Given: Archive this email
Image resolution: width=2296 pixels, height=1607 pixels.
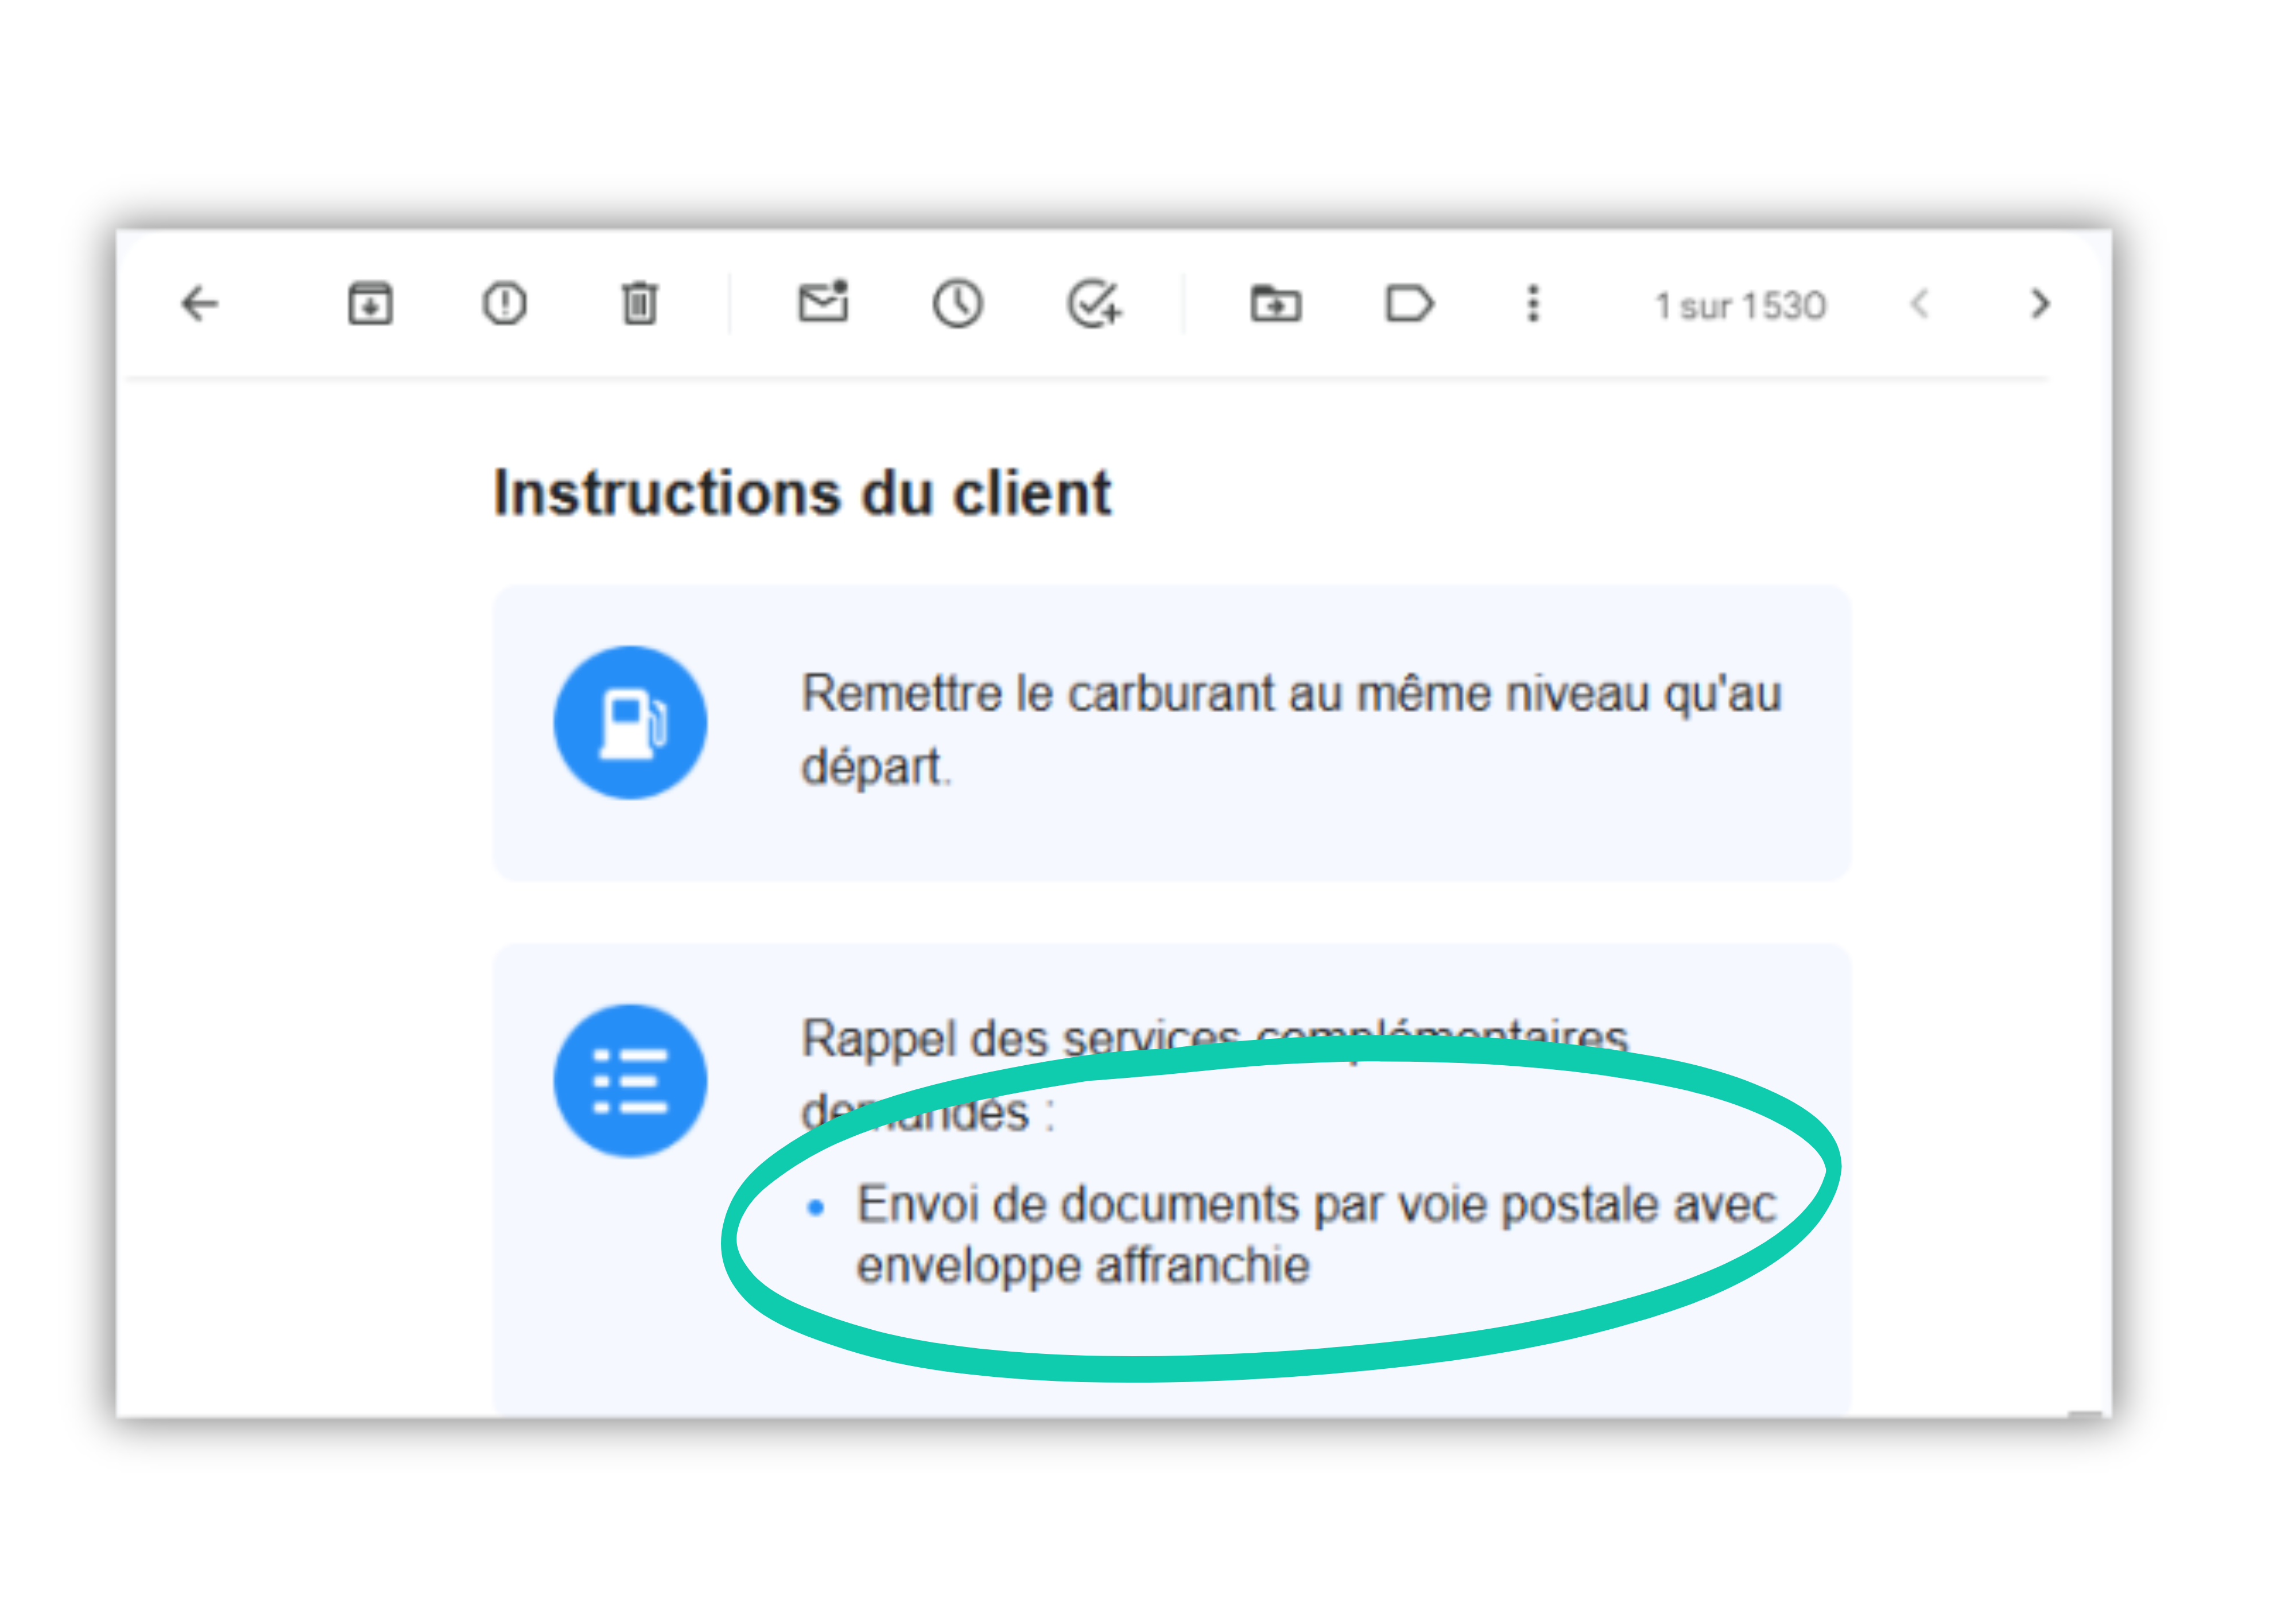Looking at the screenshot, I should (x=370, y=303).
